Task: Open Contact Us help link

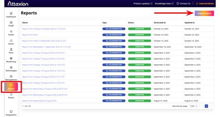Action: point(183,4)
